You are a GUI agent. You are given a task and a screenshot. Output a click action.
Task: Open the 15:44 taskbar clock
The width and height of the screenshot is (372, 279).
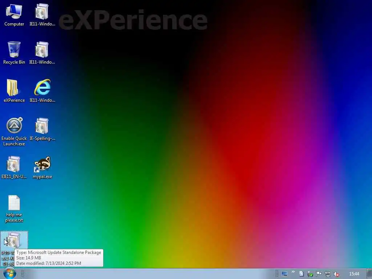click(354, 274)
